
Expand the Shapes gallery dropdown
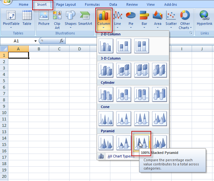pyautogui.click(x=70, y=20)
